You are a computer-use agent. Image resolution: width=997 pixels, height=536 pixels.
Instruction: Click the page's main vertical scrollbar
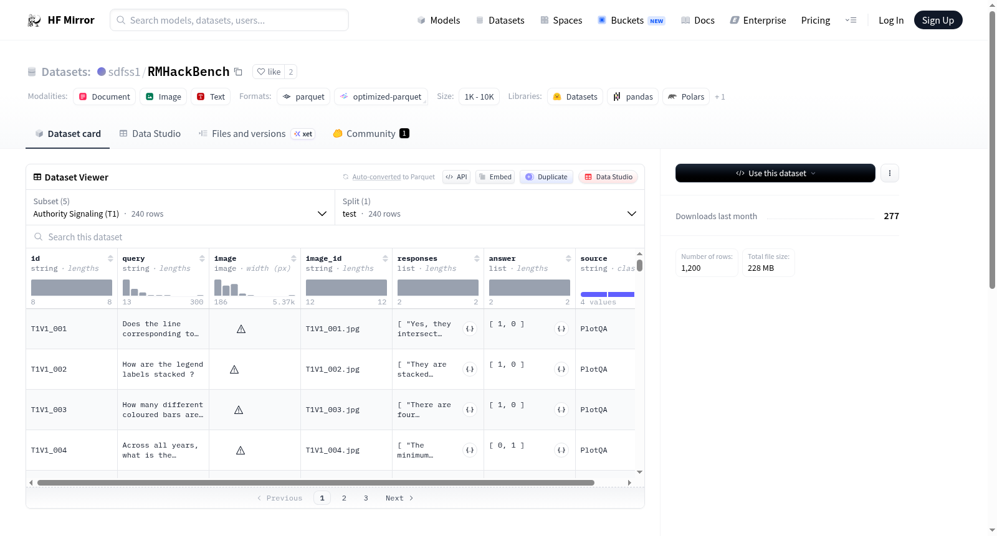point(992,149)
